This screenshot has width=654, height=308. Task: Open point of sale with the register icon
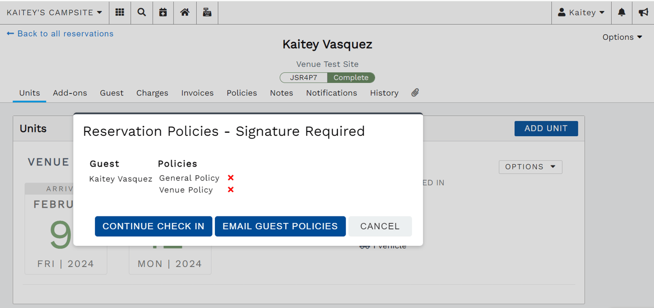(x=207, y=12)
